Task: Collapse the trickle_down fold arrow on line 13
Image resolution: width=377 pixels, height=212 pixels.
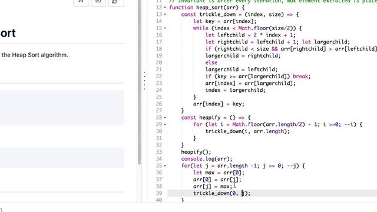Action: [165, 14]
